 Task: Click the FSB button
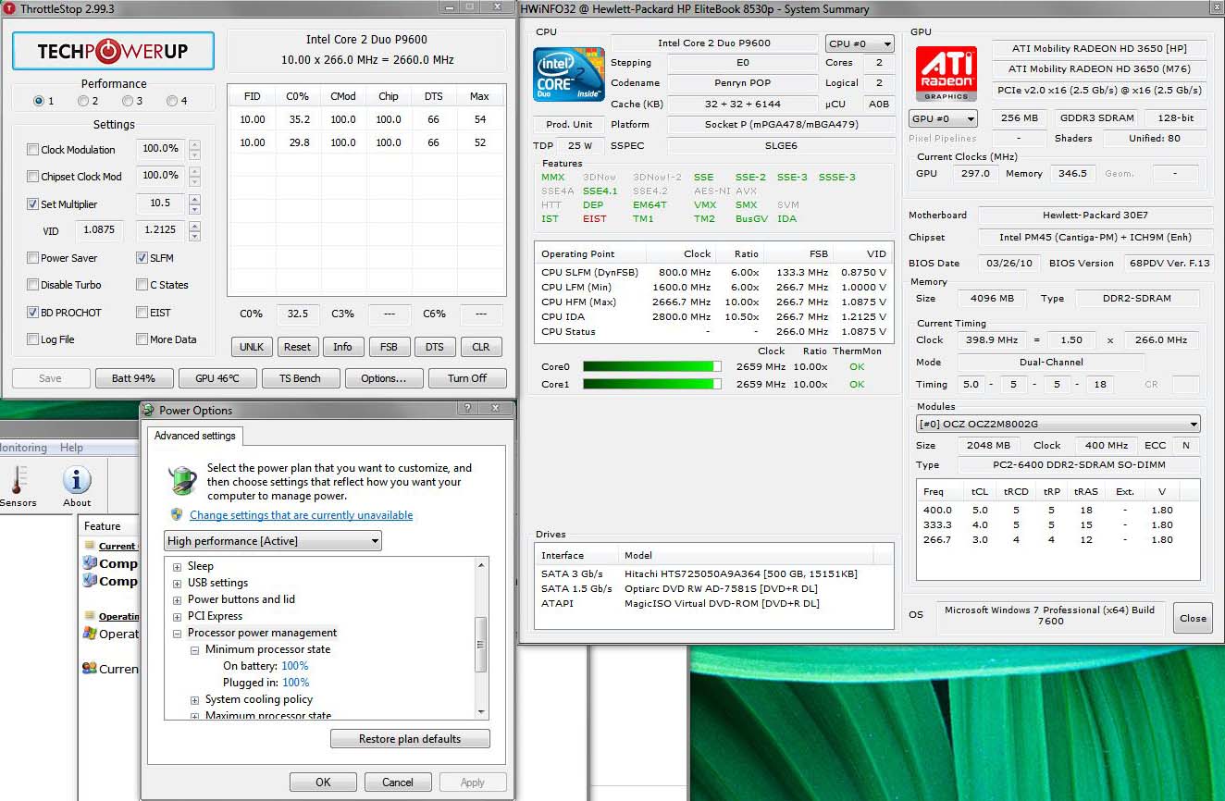click(x=389, y=347)
